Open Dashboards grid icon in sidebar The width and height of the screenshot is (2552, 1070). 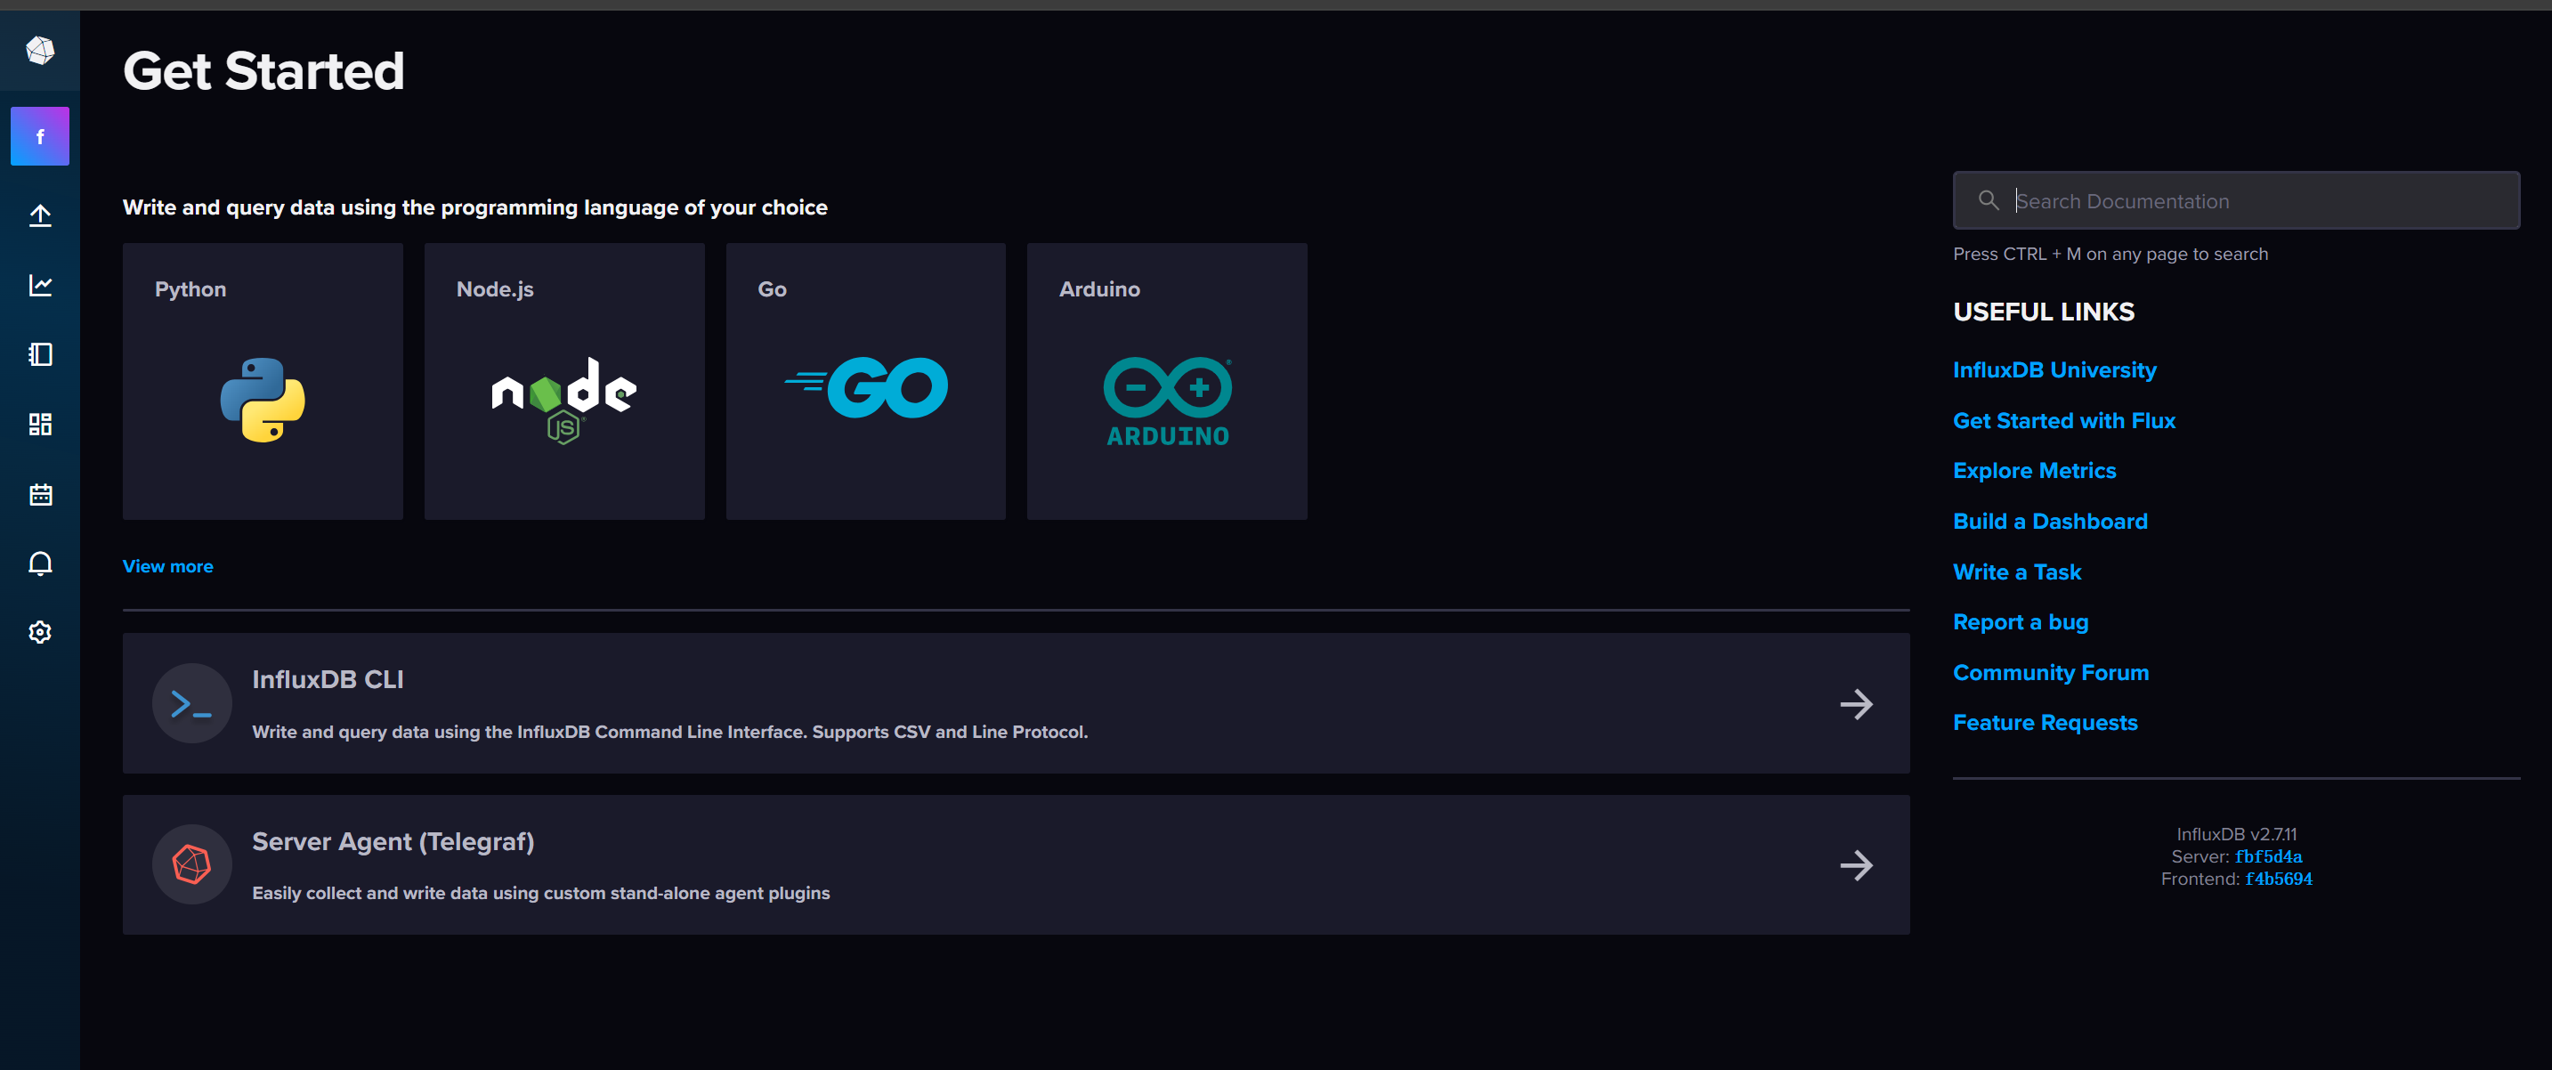click(40, 424)
